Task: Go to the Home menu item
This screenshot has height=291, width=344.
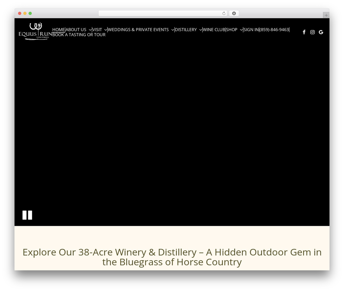Action: pos(59,30)
